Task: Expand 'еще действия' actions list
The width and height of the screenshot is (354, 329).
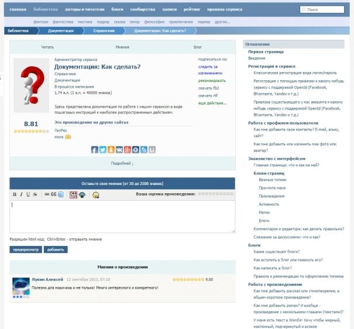Action: coord(211,103)
